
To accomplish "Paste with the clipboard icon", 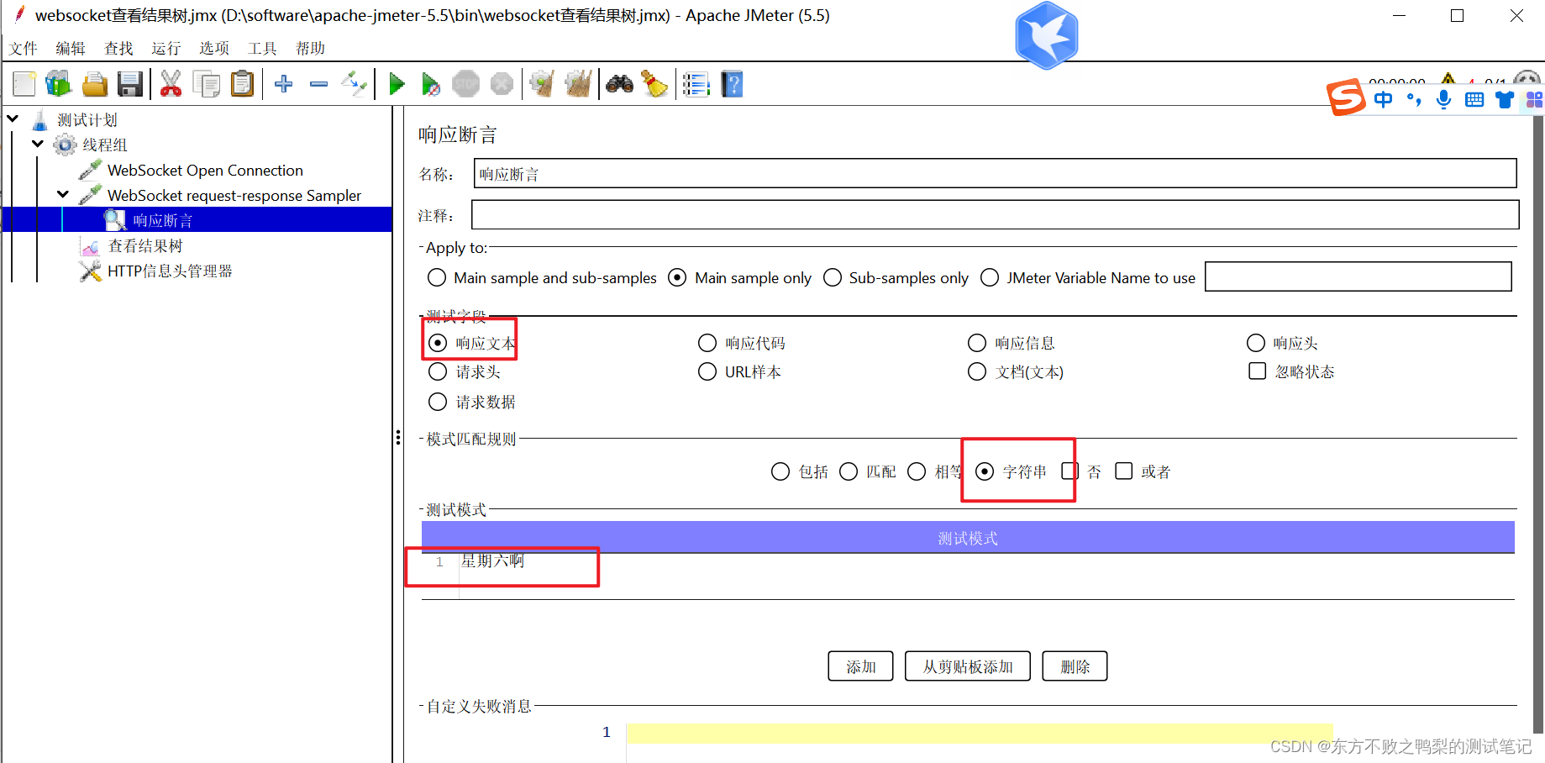I will click(242, 84).
